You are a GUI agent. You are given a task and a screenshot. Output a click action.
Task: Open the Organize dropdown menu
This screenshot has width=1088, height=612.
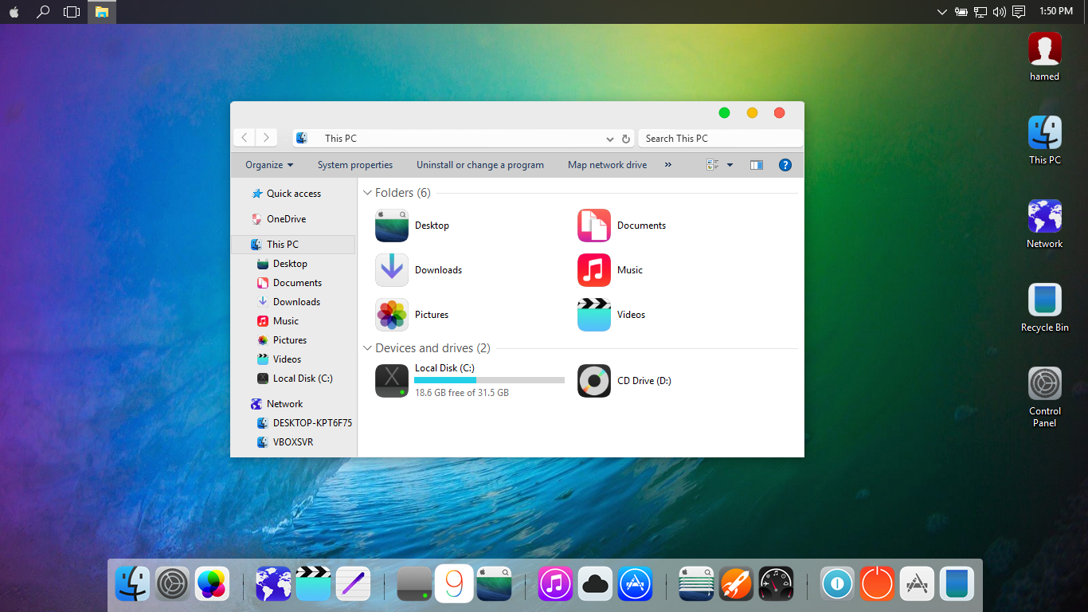(269, 165)
